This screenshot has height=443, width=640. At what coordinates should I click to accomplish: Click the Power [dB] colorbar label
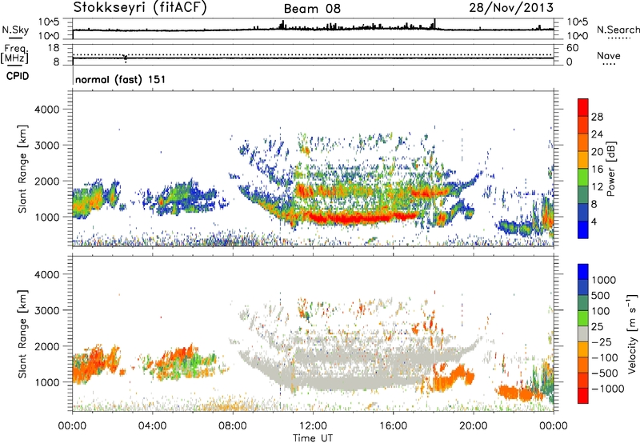(x=610, y=169)
